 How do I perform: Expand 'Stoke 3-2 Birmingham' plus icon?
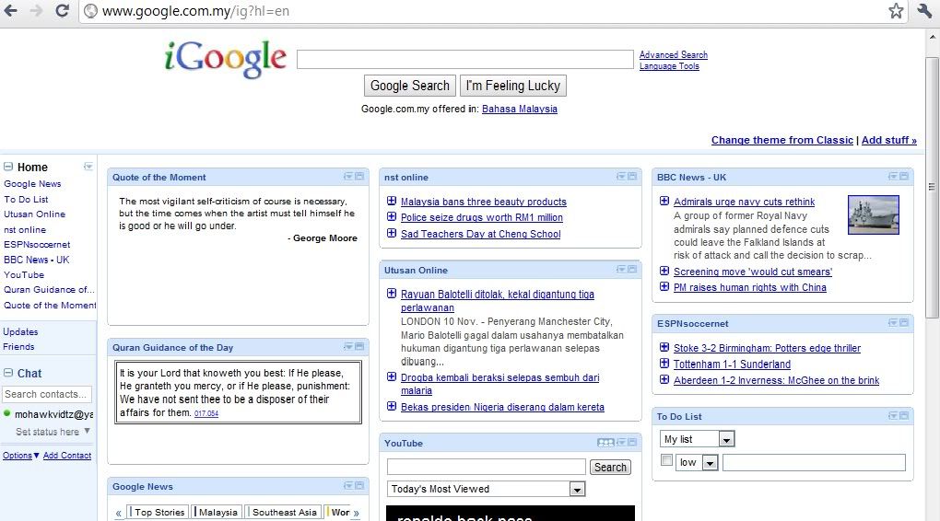point(664,347)
